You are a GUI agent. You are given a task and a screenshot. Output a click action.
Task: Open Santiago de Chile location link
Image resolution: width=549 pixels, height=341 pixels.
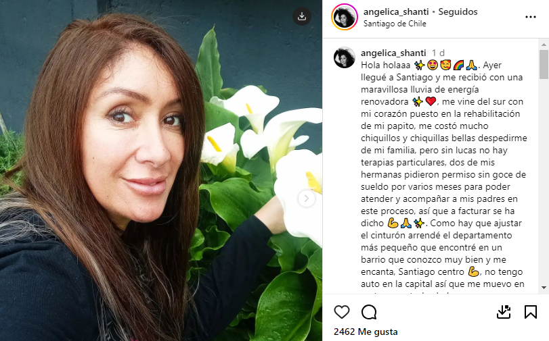[x=395, y=24]
